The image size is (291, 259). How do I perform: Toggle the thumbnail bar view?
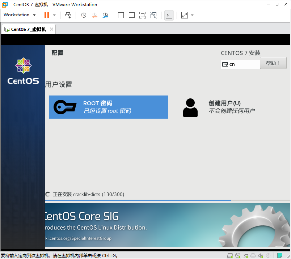(132, 15)
